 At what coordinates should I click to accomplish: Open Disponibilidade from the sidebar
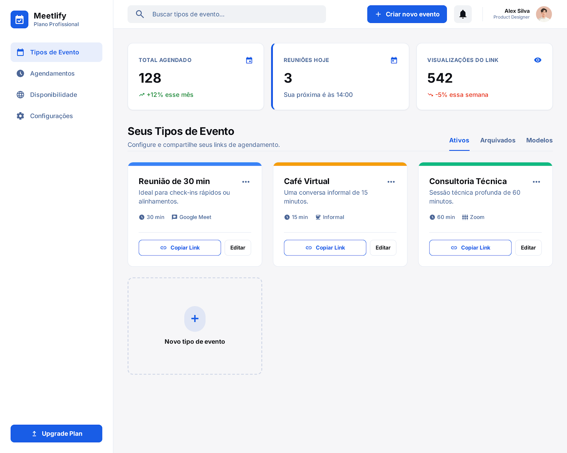pyautogui.click(x=54, y=95)
